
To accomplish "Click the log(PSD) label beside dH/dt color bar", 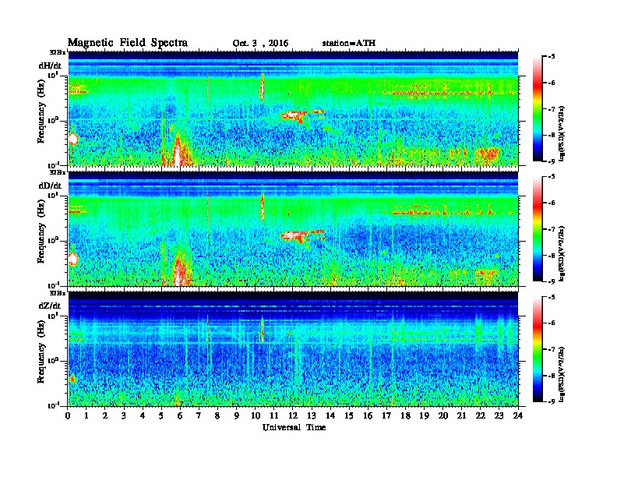I will click(x=562, y=133).
